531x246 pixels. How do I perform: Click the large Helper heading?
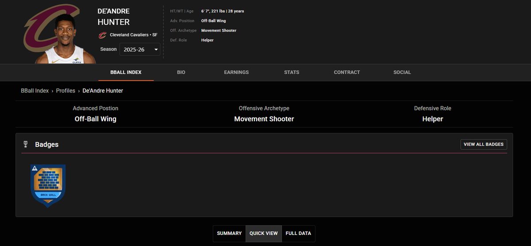[x=433, y=119]
